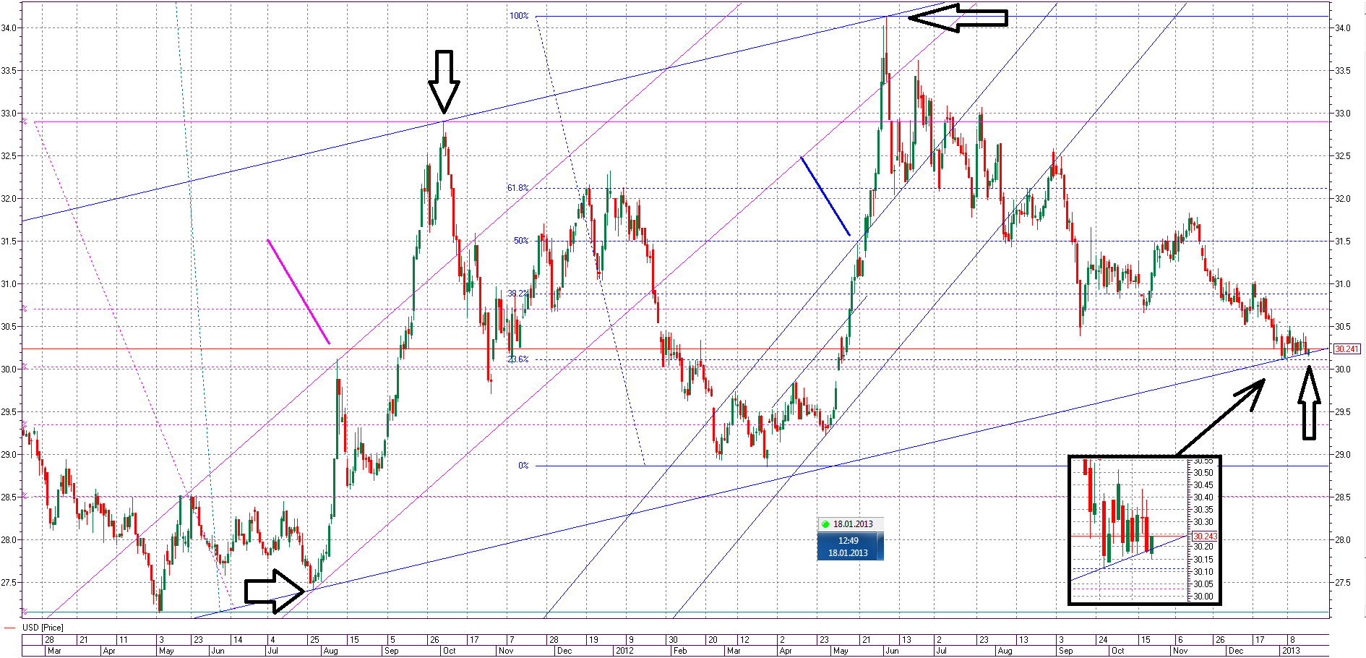The image size is (1366, 658).
Task: Click the 30.10 label on the inset chart scale
Action: point(1203,572)
